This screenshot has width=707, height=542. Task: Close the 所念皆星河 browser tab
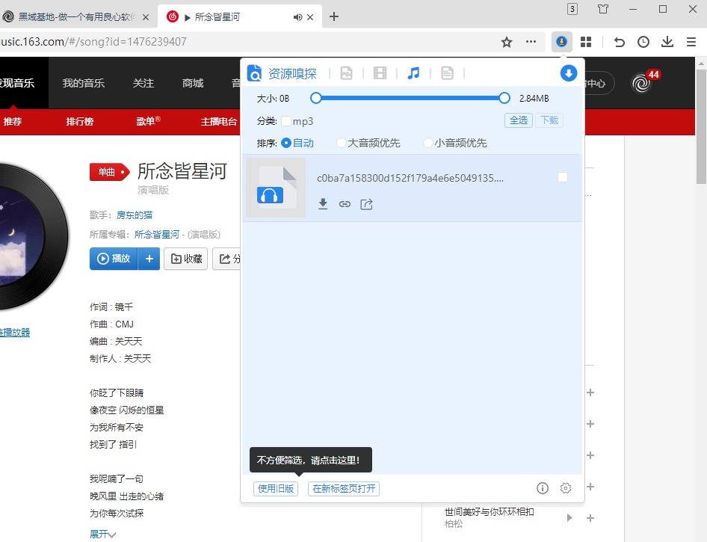coord(310,17)
